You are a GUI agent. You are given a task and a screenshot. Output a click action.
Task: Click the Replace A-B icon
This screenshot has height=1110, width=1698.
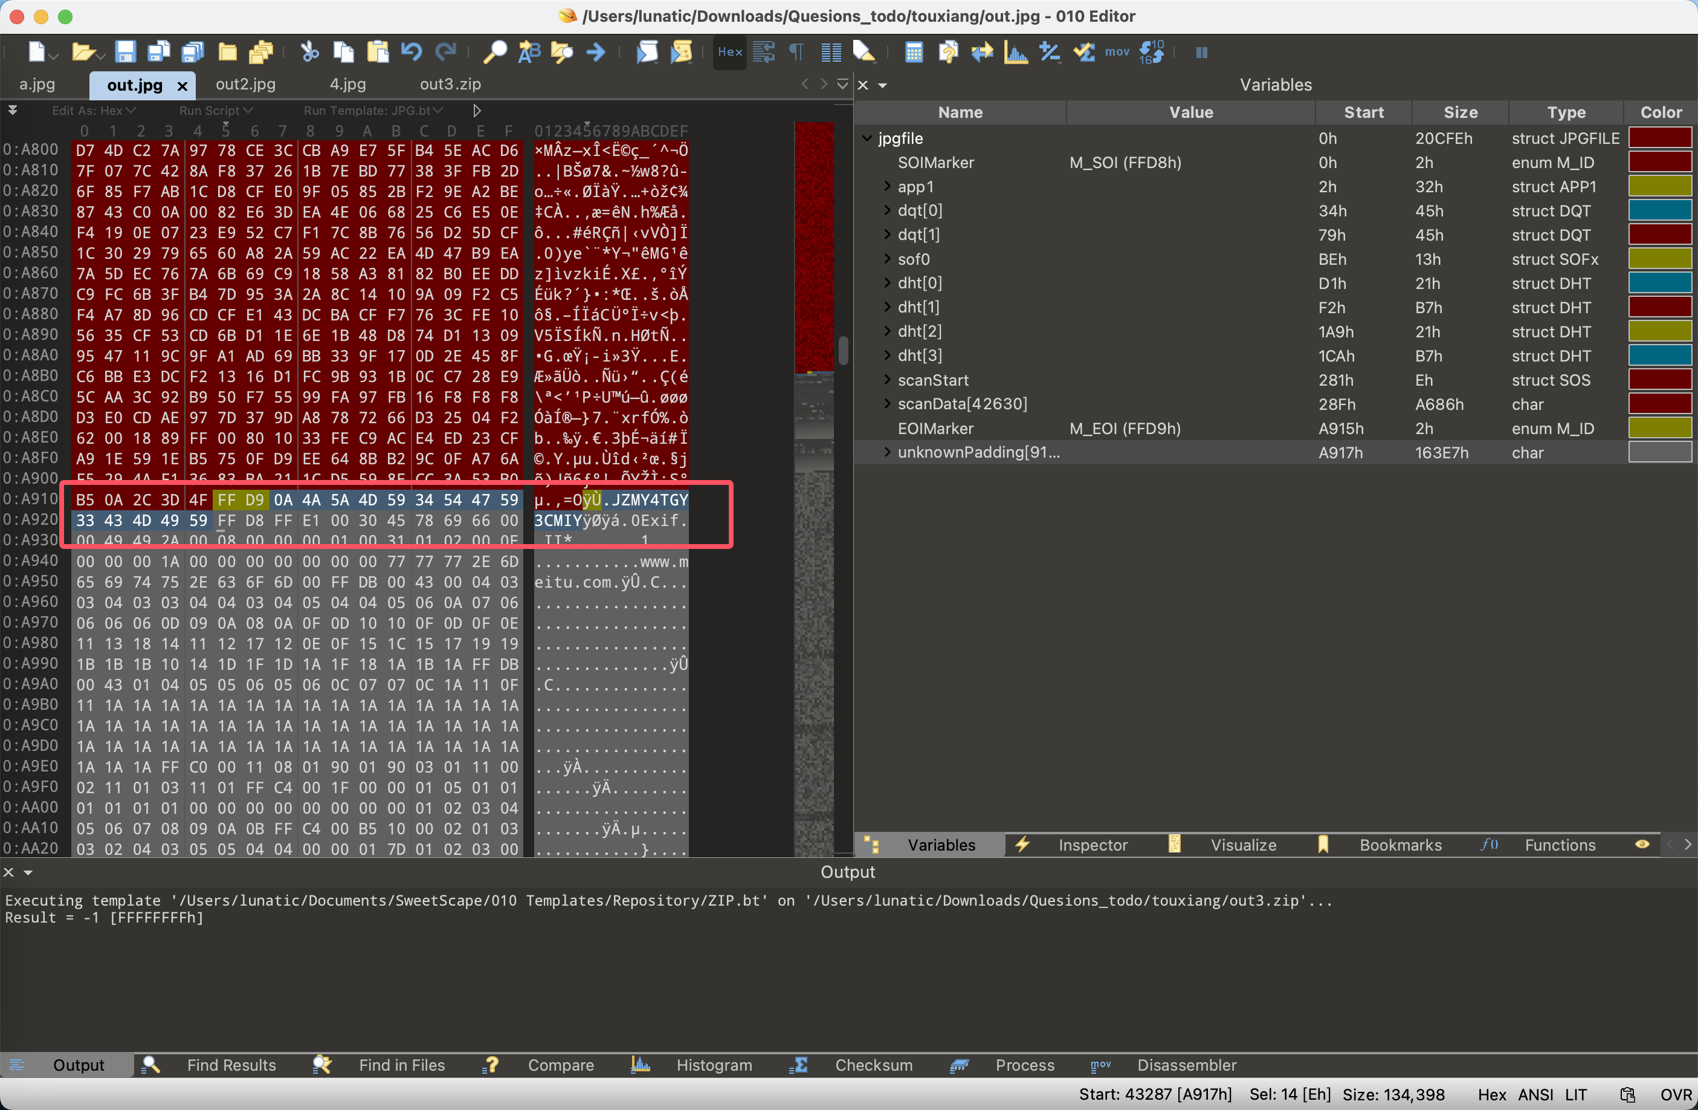pos(529,52)
